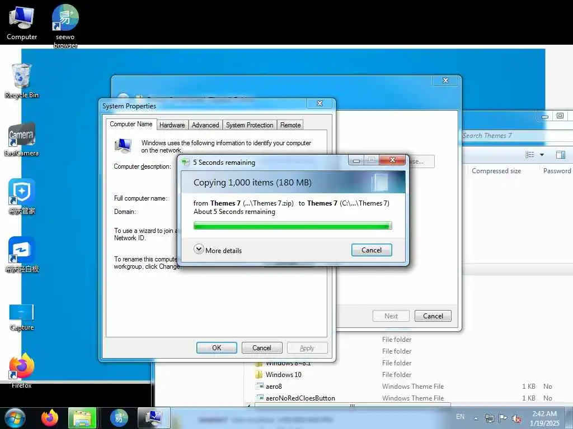The width and height of the screenshot is (573, 429).
Task: Open the blue shield security manager shortcut
Action: 22,197
